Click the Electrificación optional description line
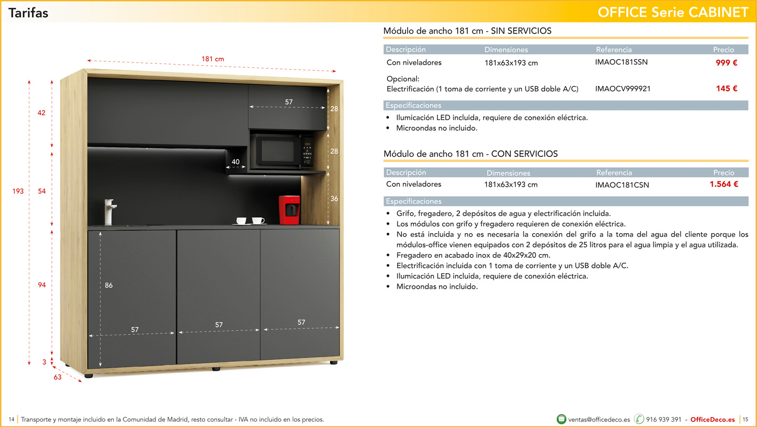This screenshot has height=427, width=757. [482, 89]
